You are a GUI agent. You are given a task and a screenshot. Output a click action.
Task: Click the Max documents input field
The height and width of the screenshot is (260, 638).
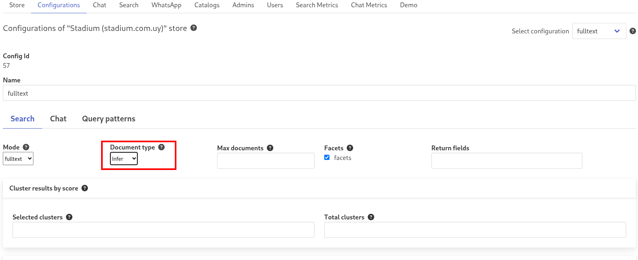266,161
